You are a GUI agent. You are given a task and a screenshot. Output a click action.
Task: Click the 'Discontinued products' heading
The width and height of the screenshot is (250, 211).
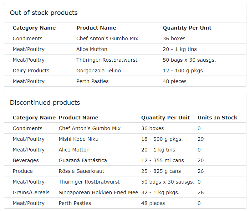45,103
